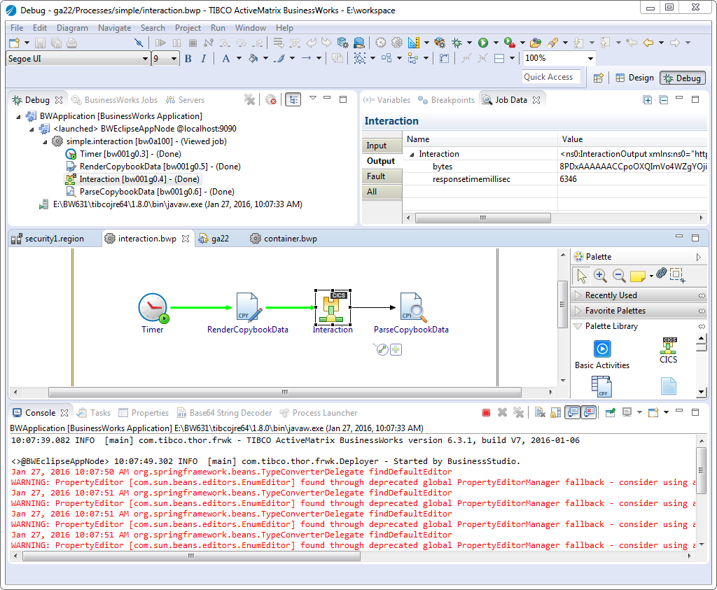Click the Italic formatting button

(204, 59)
